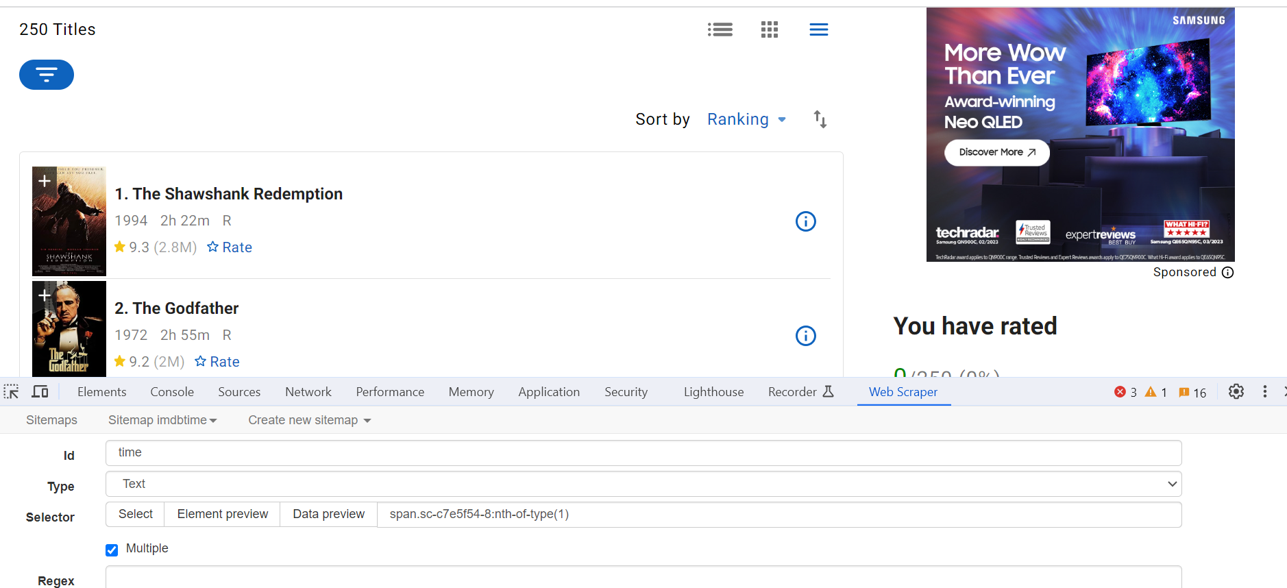Image resolution: width=1287 pixels, height=588 pixels.
Task: Open the Sort by Ranking dropdown
Action: (746, 119)
